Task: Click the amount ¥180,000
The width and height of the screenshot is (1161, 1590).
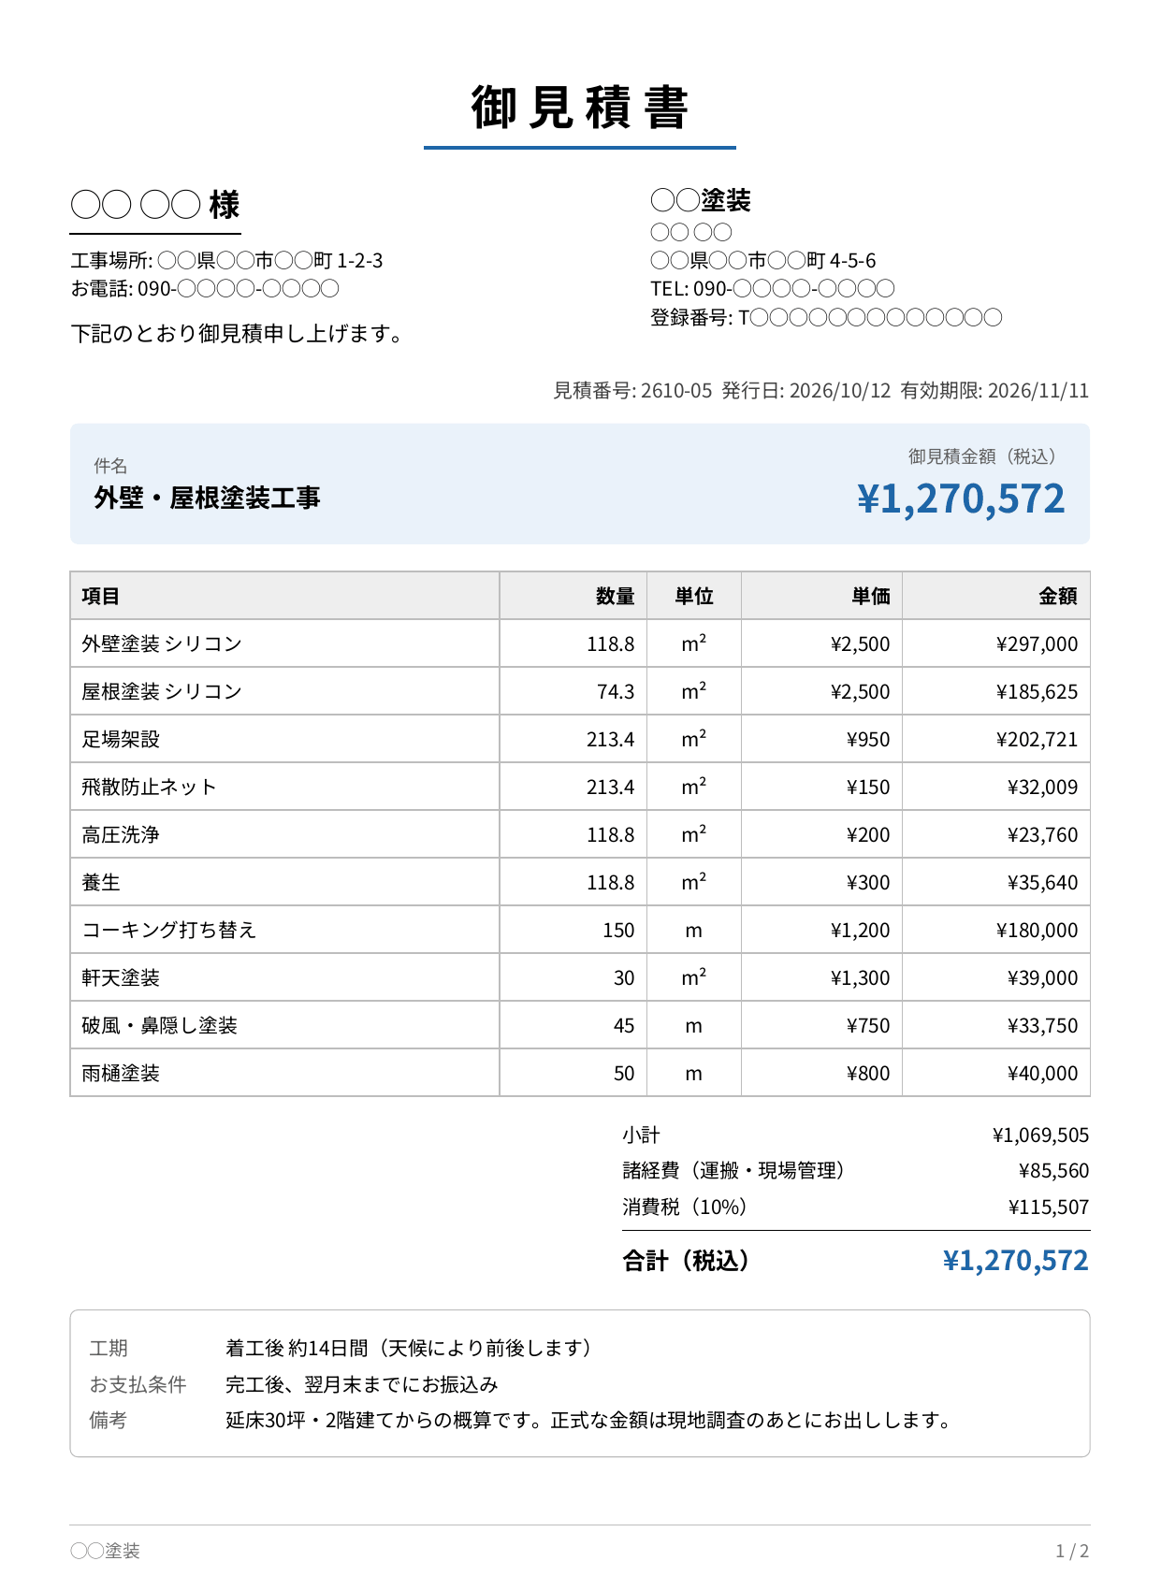Action: coord(1037,930)
